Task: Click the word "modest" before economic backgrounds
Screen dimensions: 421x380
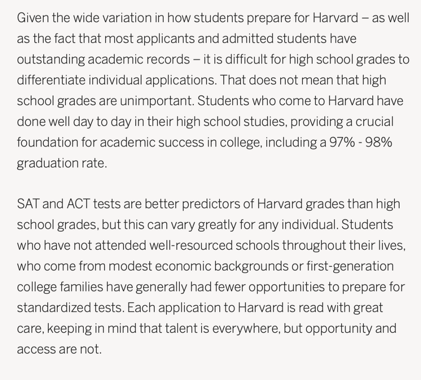Action: pos(130,267)
